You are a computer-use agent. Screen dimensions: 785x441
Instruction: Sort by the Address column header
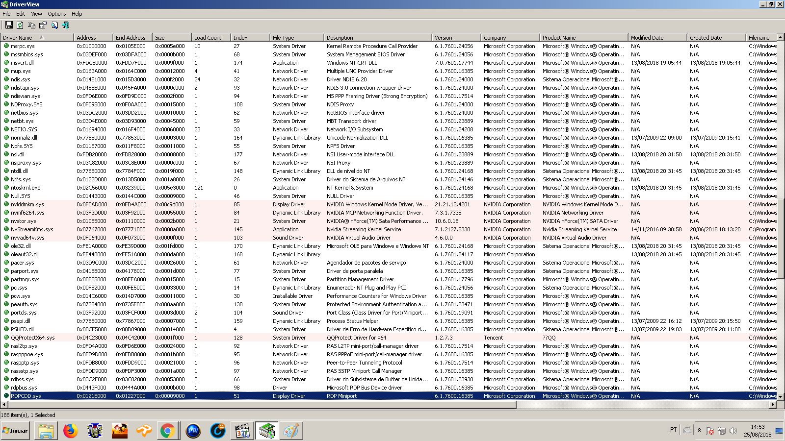[x=93, y=38]
